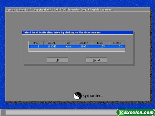Click the Cancel button

(x=96, y=60)
